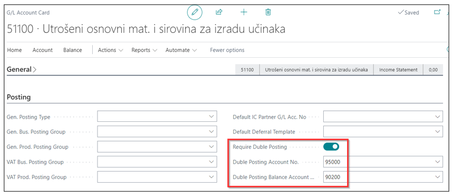The height and width of the screenshot is (196, 453).
Task: Open Duble Posting Balance Account dropdown arrow
Action: 438,176
